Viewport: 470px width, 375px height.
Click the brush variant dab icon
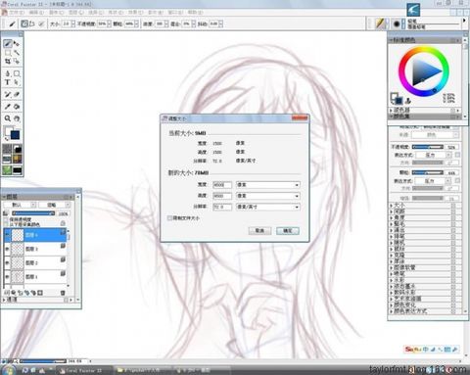[x=397, y=23]
